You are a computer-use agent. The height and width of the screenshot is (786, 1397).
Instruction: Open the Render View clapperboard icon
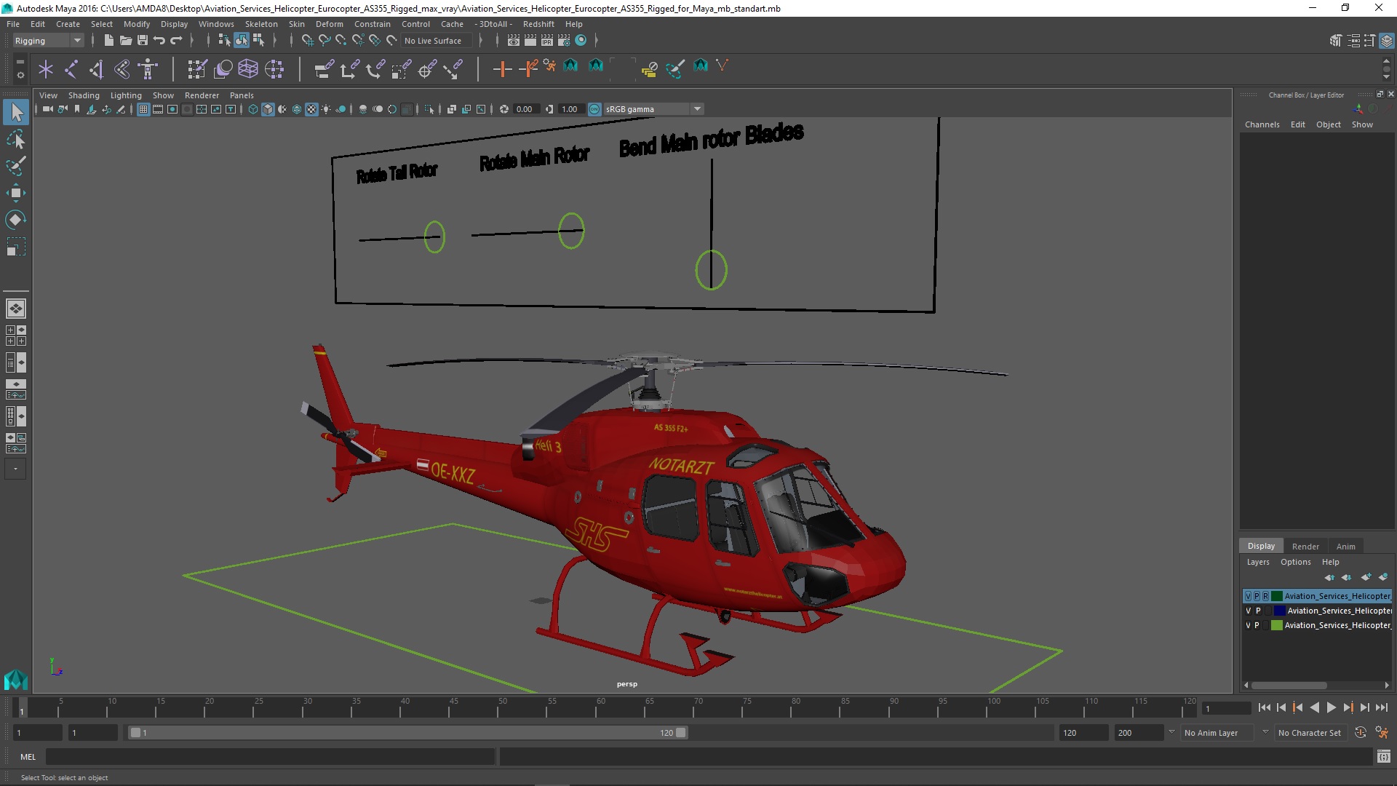514,41
